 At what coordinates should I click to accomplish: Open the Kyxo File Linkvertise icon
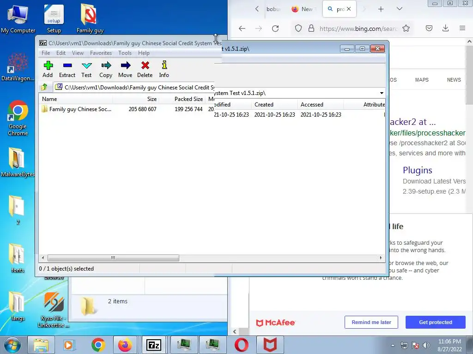click(54, 310)
